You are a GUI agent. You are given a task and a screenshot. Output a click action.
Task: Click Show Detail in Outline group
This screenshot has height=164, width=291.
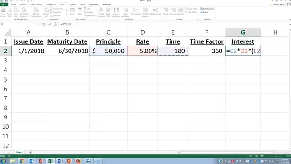191,9
